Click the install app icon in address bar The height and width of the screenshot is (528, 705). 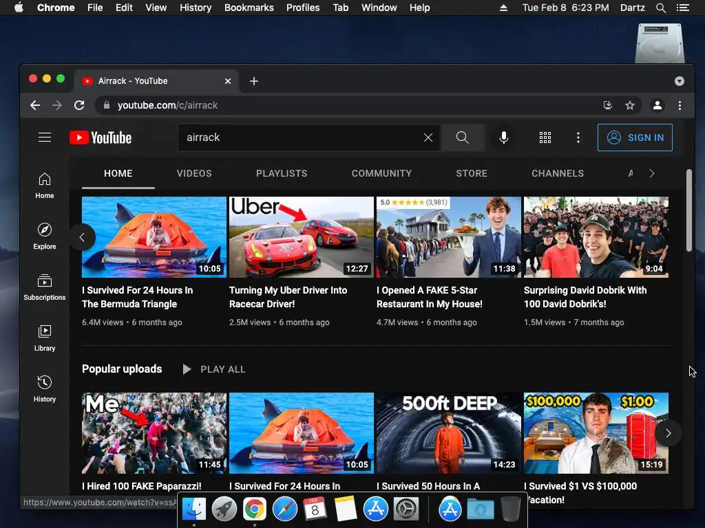click(607, 105)
